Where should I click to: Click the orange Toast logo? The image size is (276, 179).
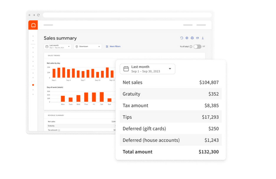(x=33, y=25)
